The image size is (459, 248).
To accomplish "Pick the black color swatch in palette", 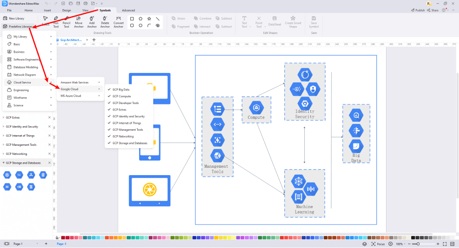I will coord(413,238).
